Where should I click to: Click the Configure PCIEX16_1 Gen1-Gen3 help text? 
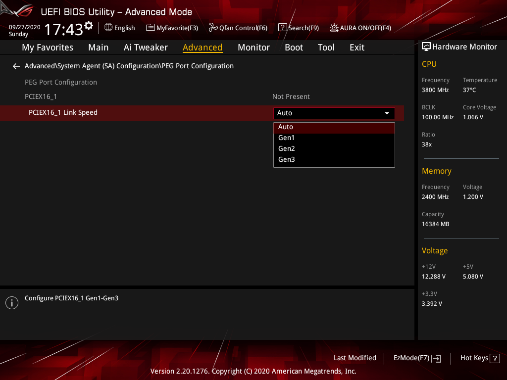pyautogui.click(x=71, y=298)
